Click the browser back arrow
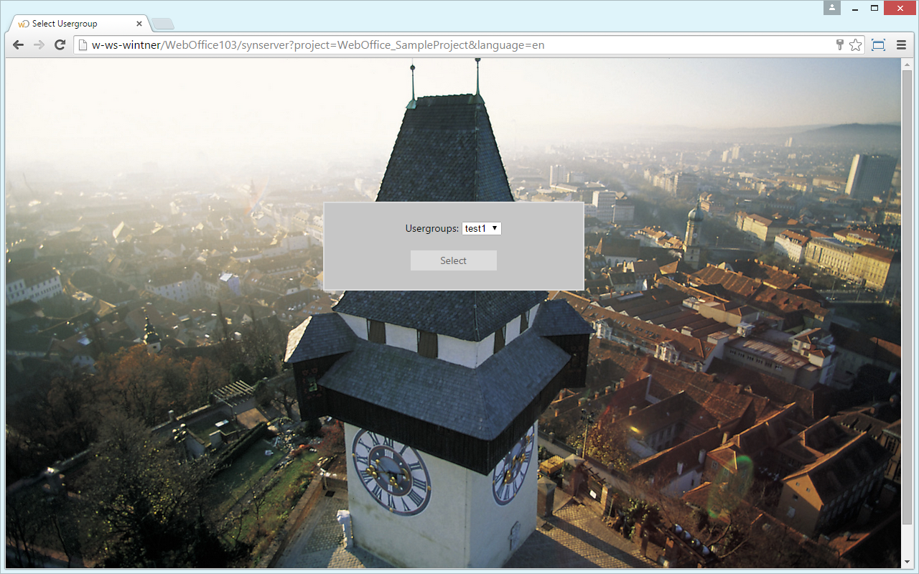Screen dimensions: 919x574 pos(17,44)
